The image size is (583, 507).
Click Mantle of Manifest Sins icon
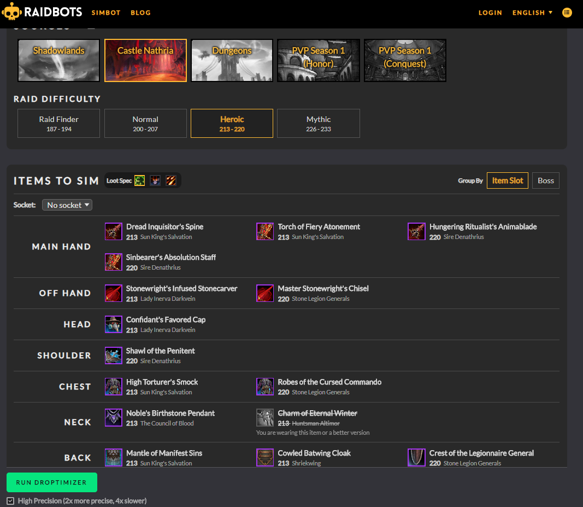click(x=114, y=457)
